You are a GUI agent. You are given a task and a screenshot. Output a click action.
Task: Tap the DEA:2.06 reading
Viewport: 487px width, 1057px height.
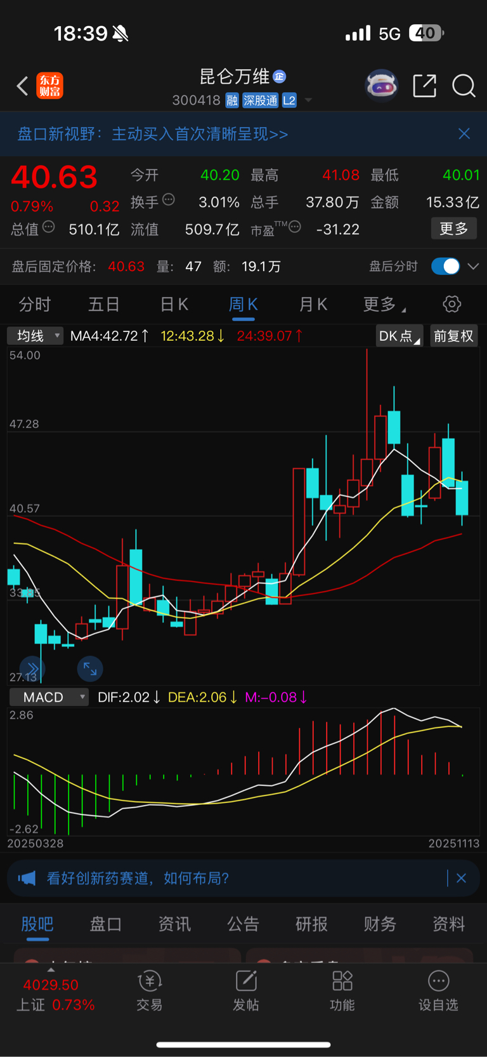tap(202, 697)
